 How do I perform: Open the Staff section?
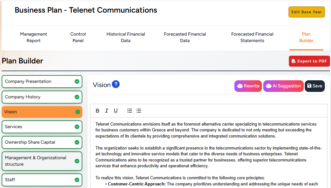[42, 180]
